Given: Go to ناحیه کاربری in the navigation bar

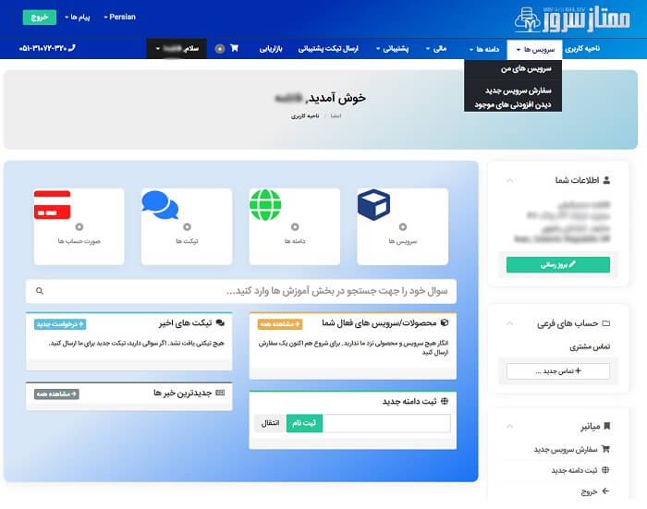Looking at the screenshot, I should (x=582, y=49).
